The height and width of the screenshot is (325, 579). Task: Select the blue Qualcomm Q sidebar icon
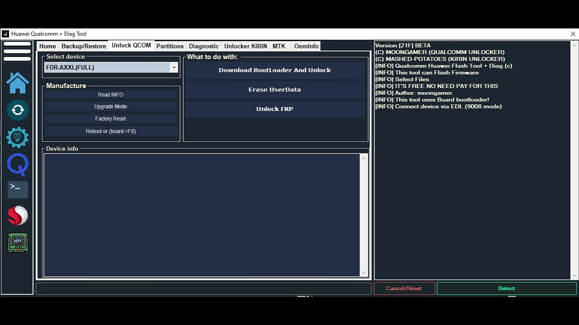[18, 165]
